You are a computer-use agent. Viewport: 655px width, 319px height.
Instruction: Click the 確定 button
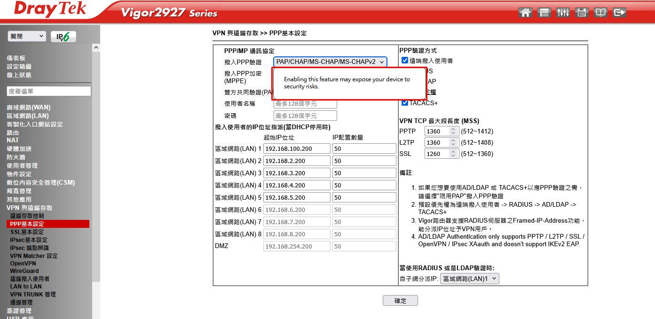click(x=400, y=301)
